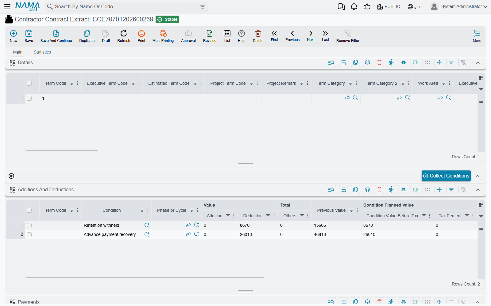Switch to the Statistics tab
Viewport: 491px width, 306px height.
click(42, 52)
